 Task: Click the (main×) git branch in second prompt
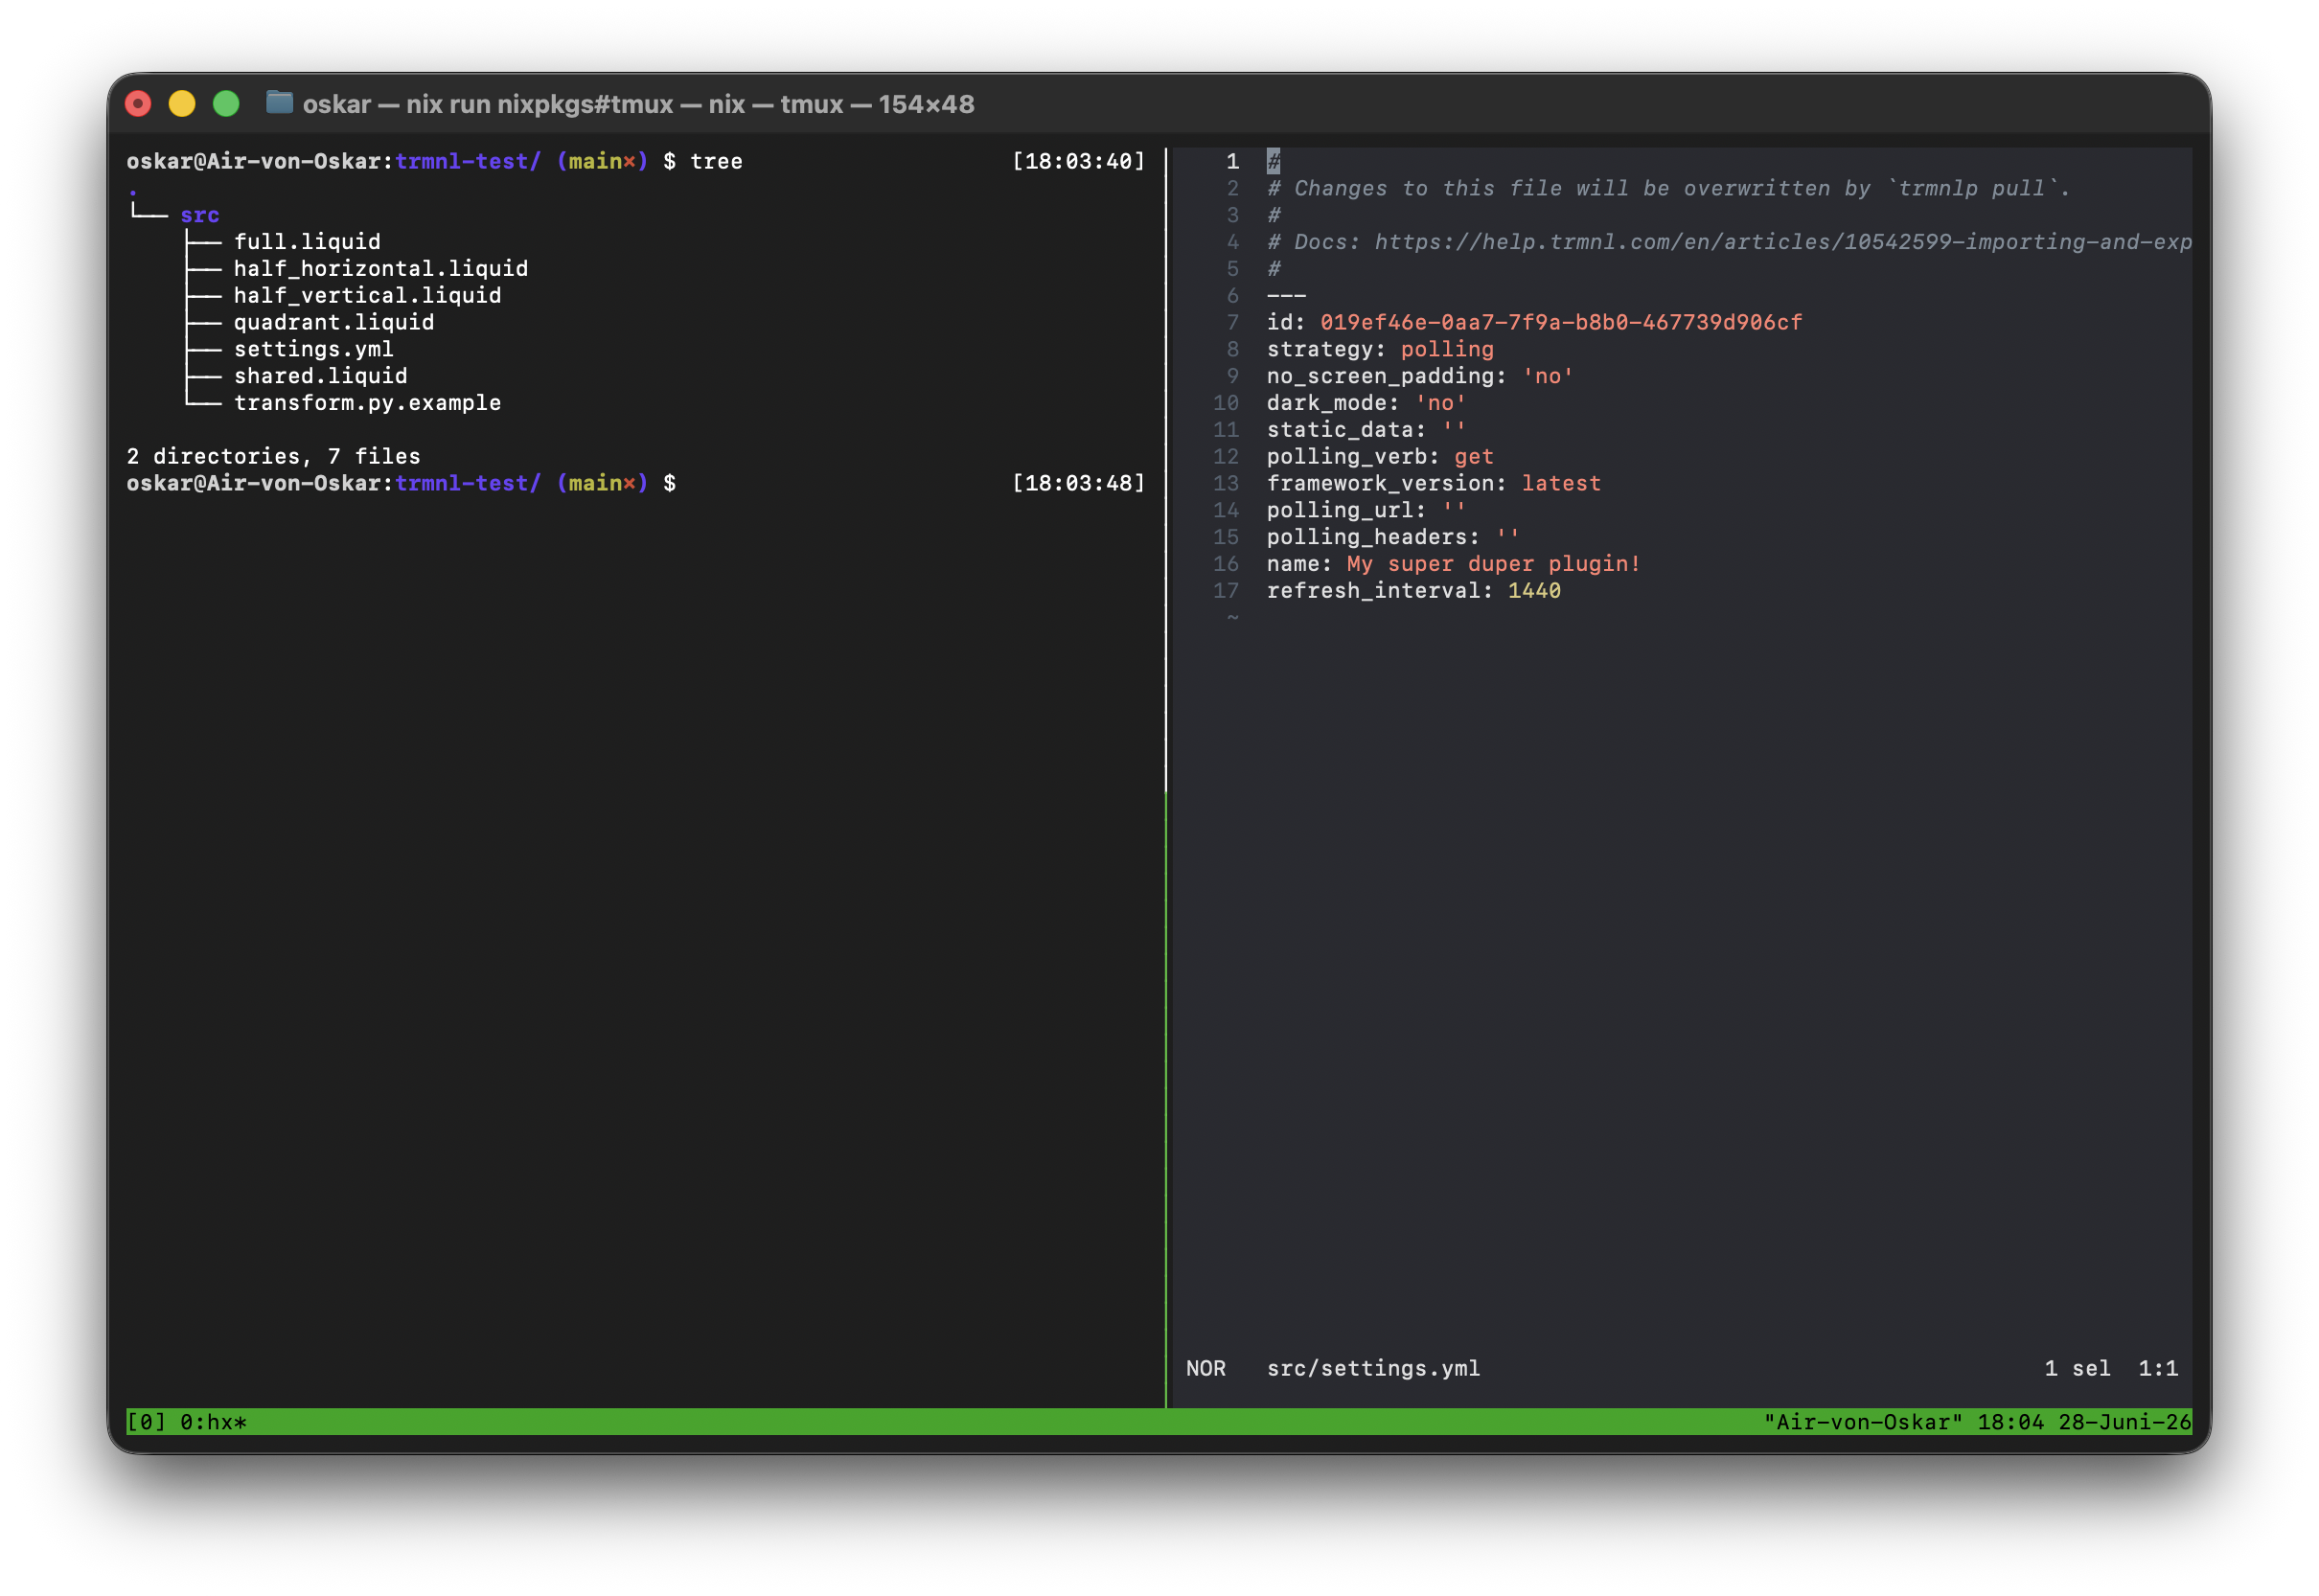[602, 484]
